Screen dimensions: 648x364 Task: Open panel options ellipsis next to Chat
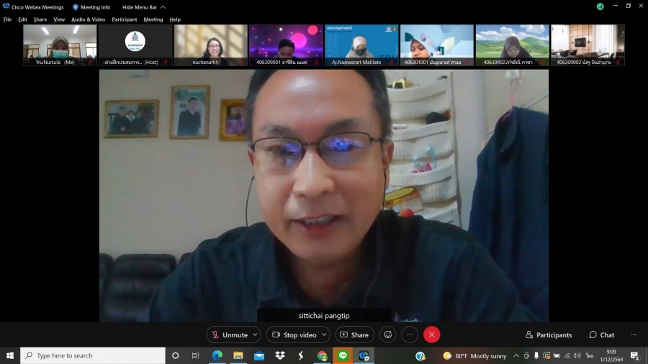point(634,335)
